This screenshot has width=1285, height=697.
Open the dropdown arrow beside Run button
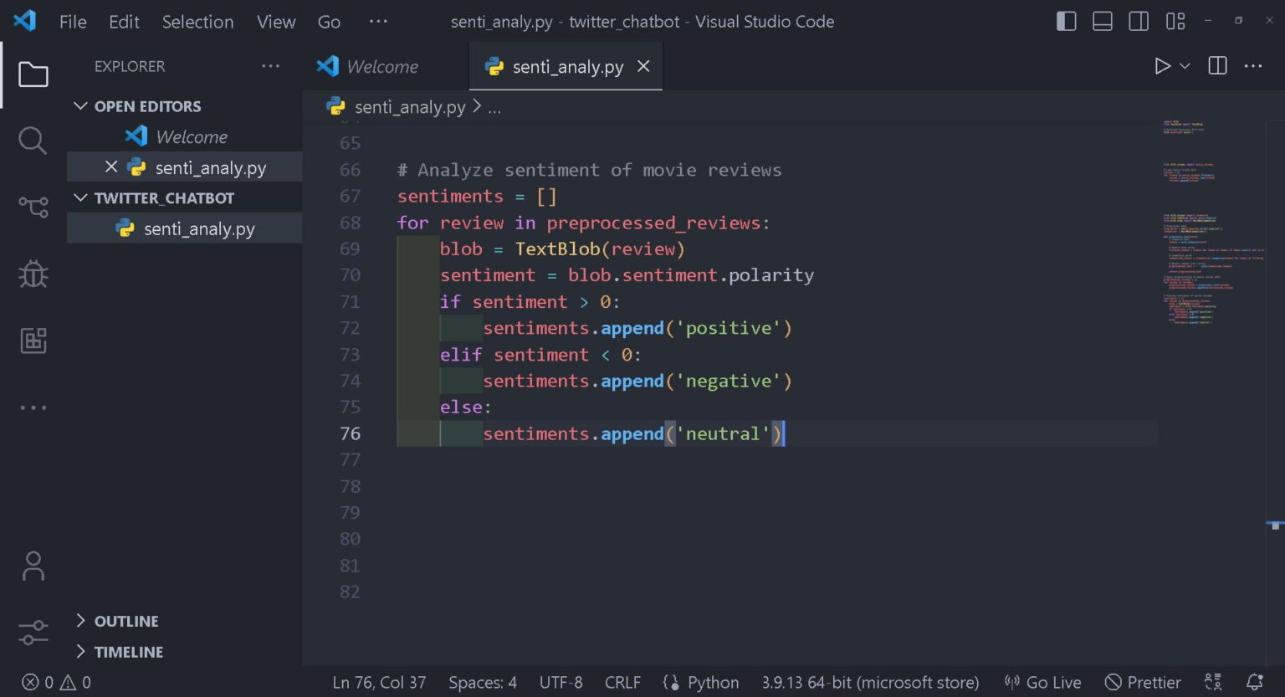pyautogui.click(x=1185, y=66)
